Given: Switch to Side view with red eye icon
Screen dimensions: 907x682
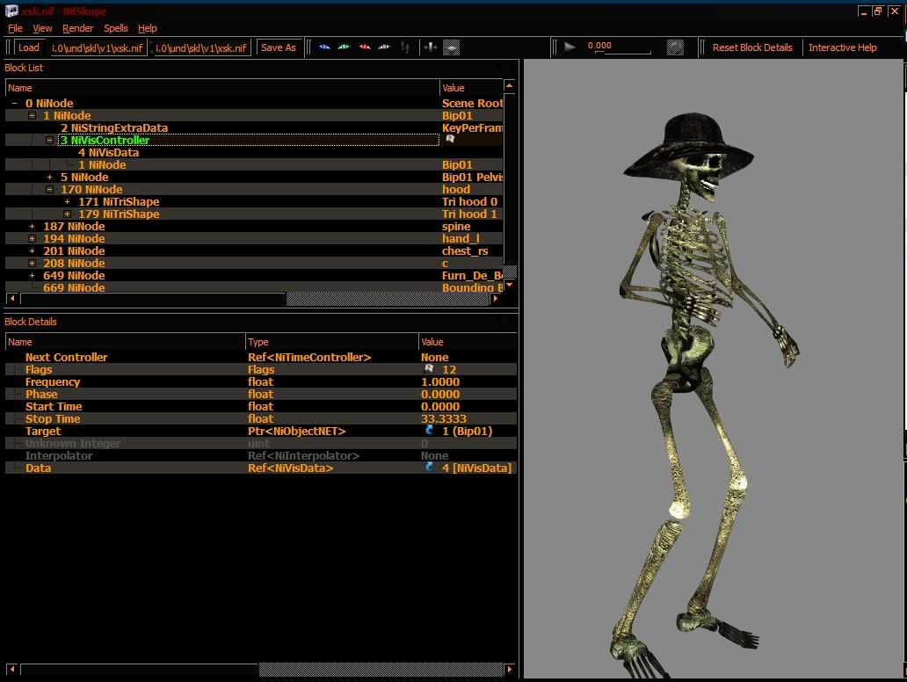Looking at the screenshot, I should tap(365, 47).
